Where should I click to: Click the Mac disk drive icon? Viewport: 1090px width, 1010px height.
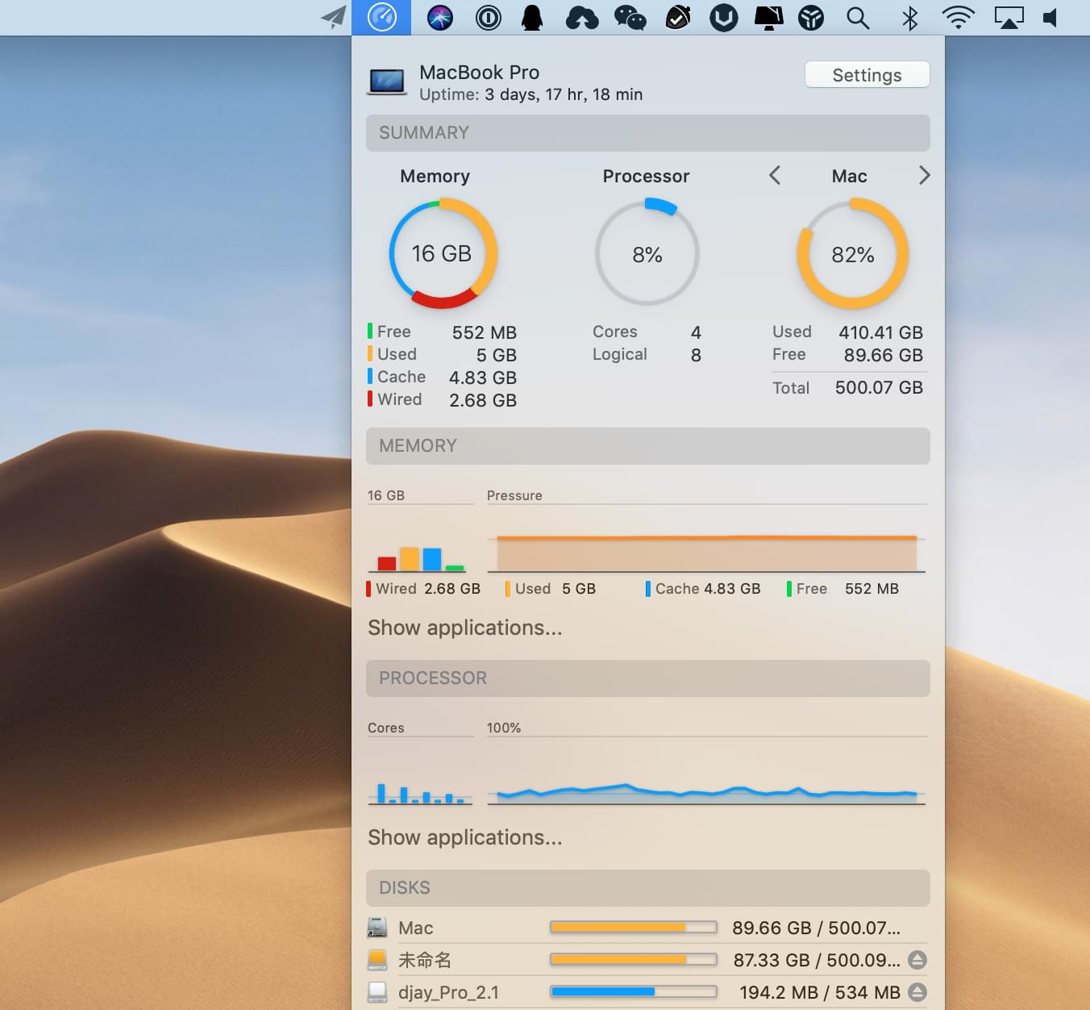click(x=377, y=928)
